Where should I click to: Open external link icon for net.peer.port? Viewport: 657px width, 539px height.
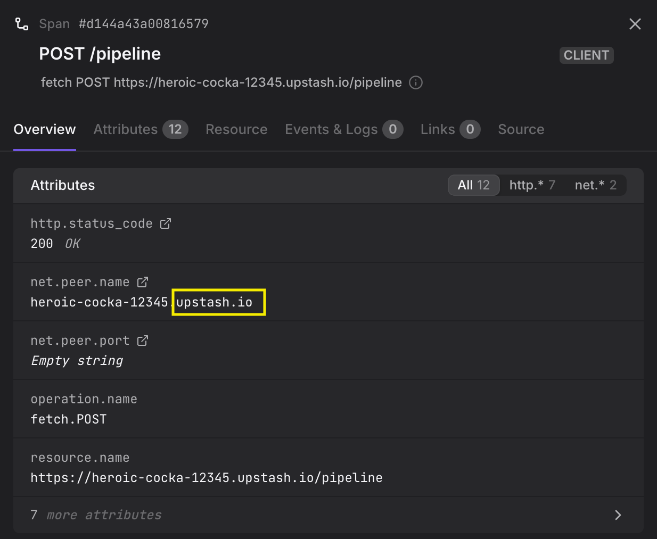click(x=143, y=341)
